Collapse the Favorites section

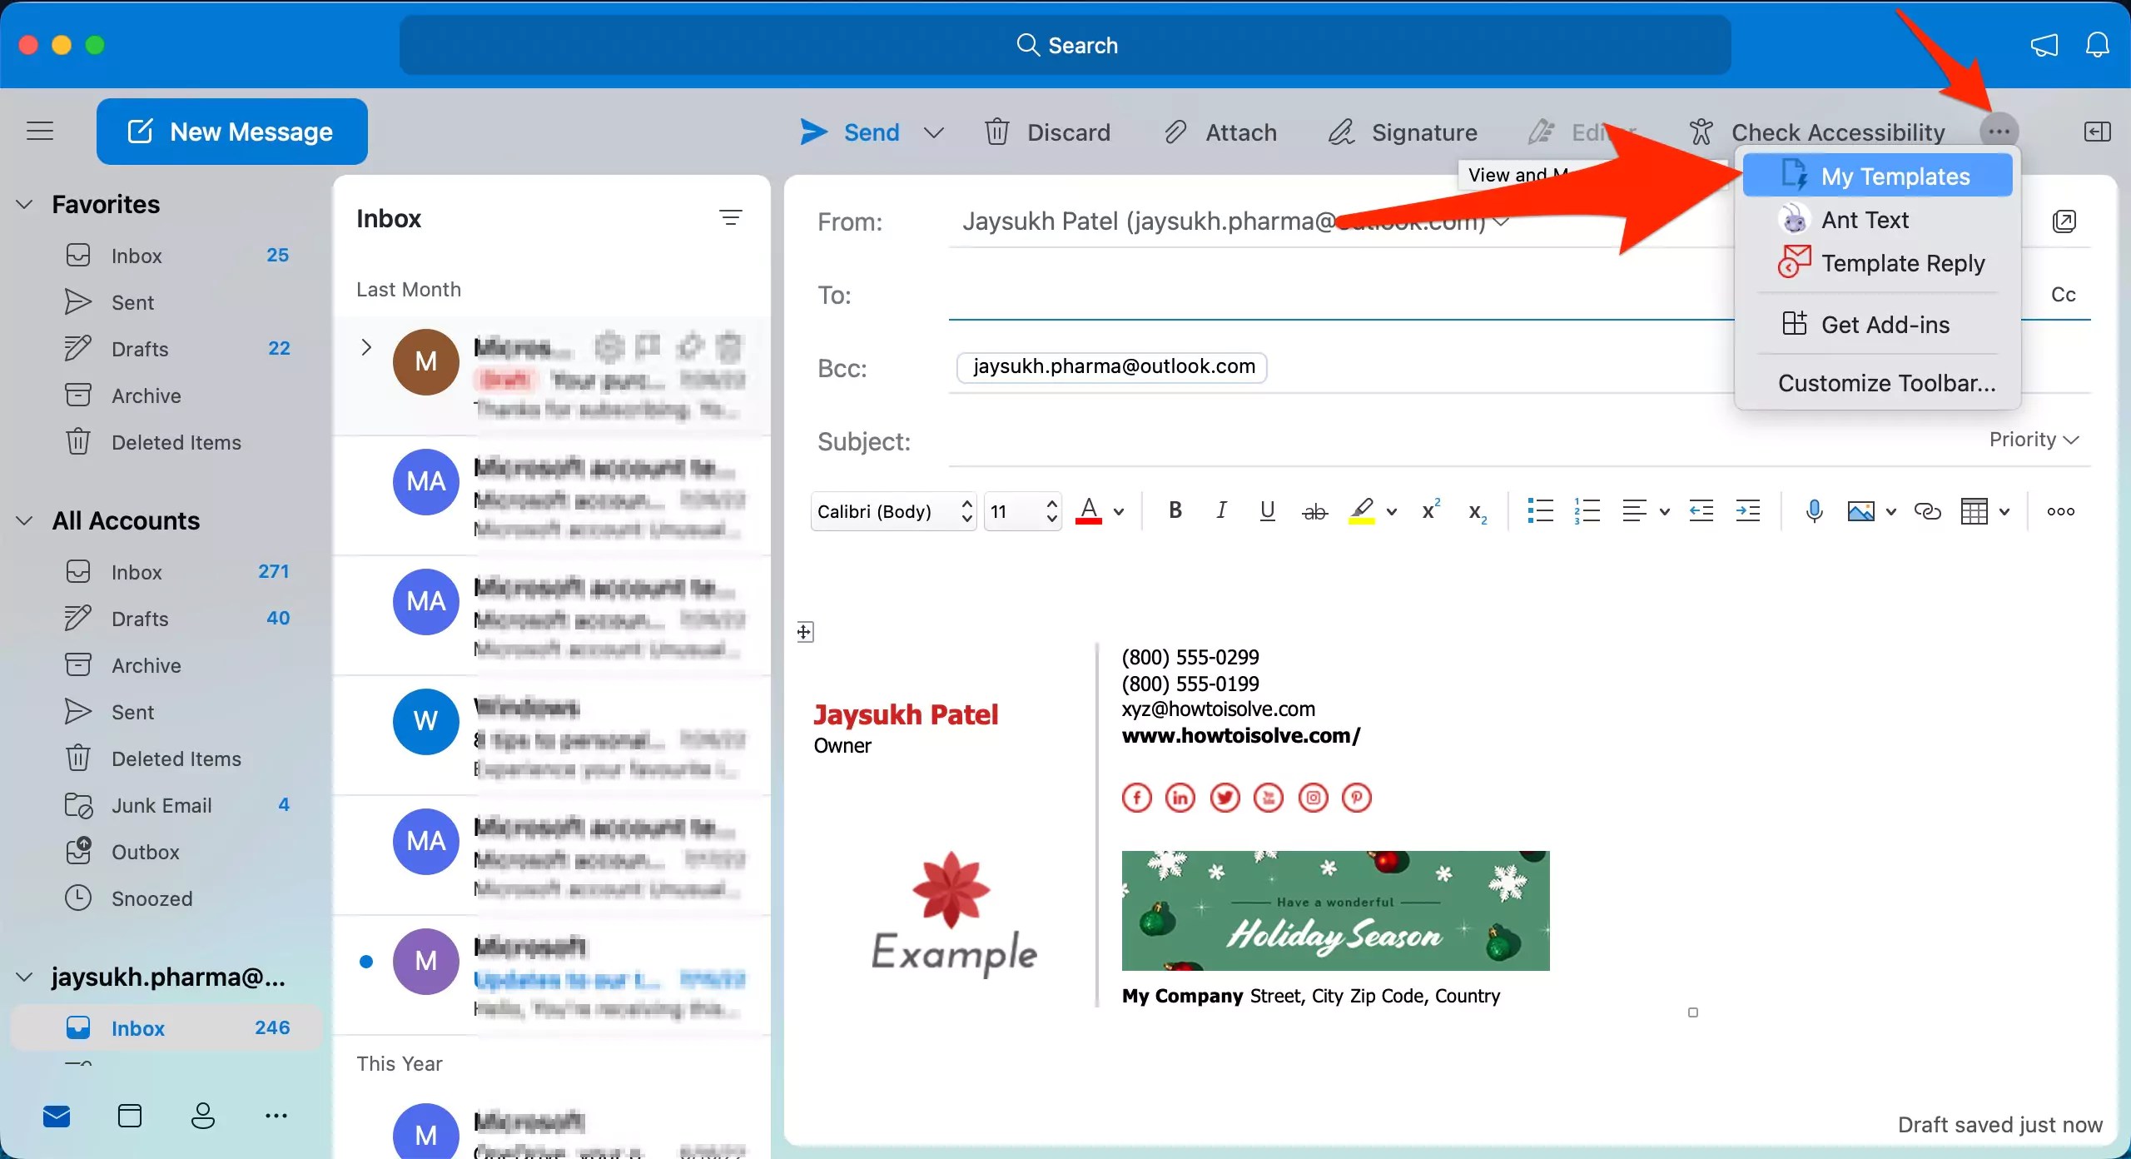pyautogui.click(x=25, y=204)
